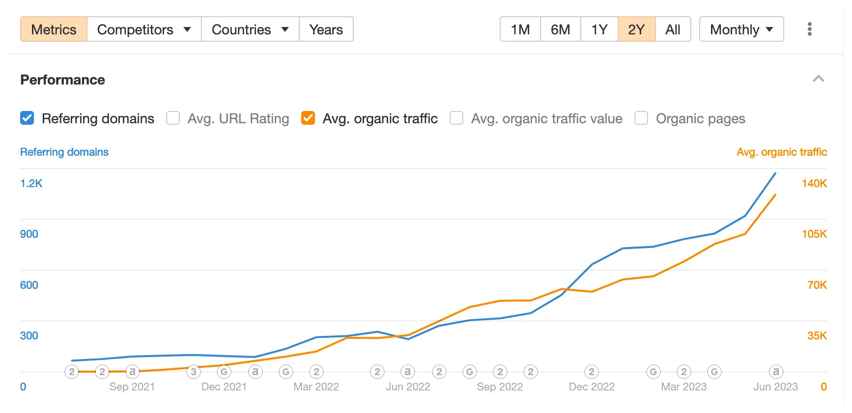The height and width of the screenshot is (413, 852).
Task: Switch to the Years tab
Action: (x=326, y=29)
